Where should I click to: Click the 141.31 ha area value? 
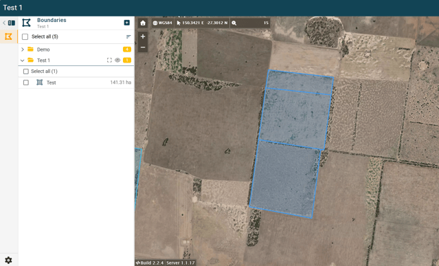click(121, 82)
